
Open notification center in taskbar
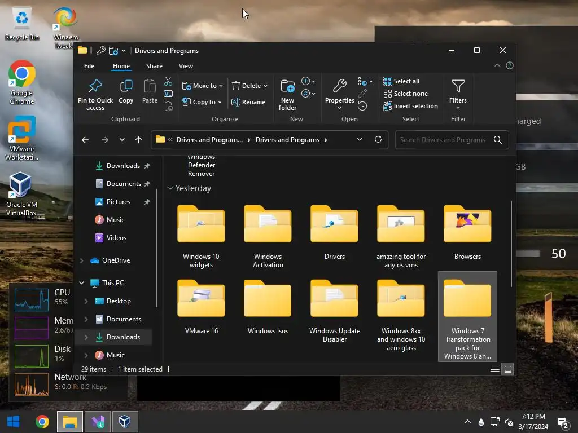563,423
